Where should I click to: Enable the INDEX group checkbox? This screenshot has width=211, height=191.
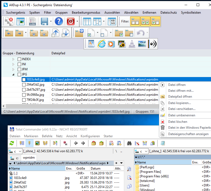point(19,59)
